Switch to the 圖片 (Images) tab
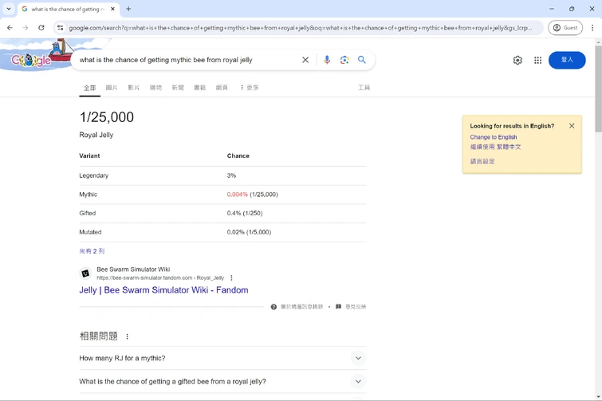Viewport: 602px width, 401px height. (x=112, y=88)
